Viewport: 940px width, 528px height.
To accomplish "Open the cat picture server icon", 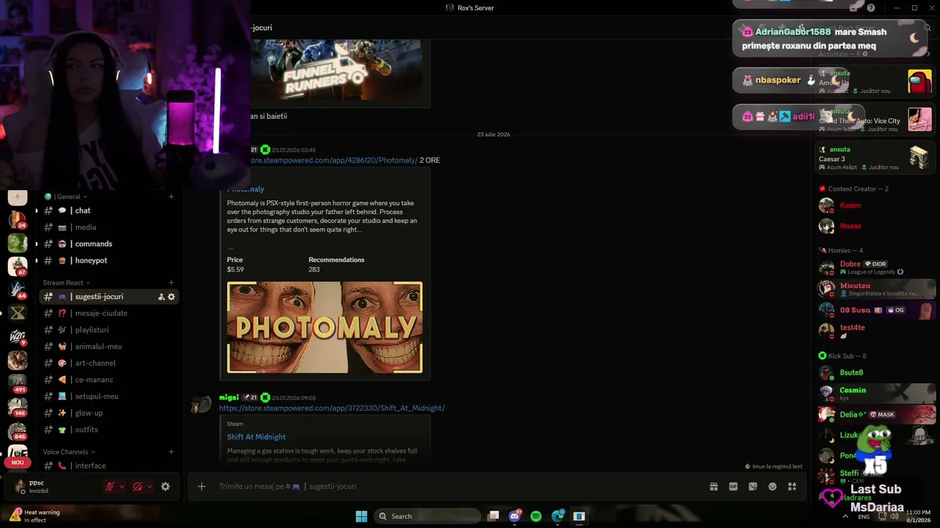I will coord(18,360).
